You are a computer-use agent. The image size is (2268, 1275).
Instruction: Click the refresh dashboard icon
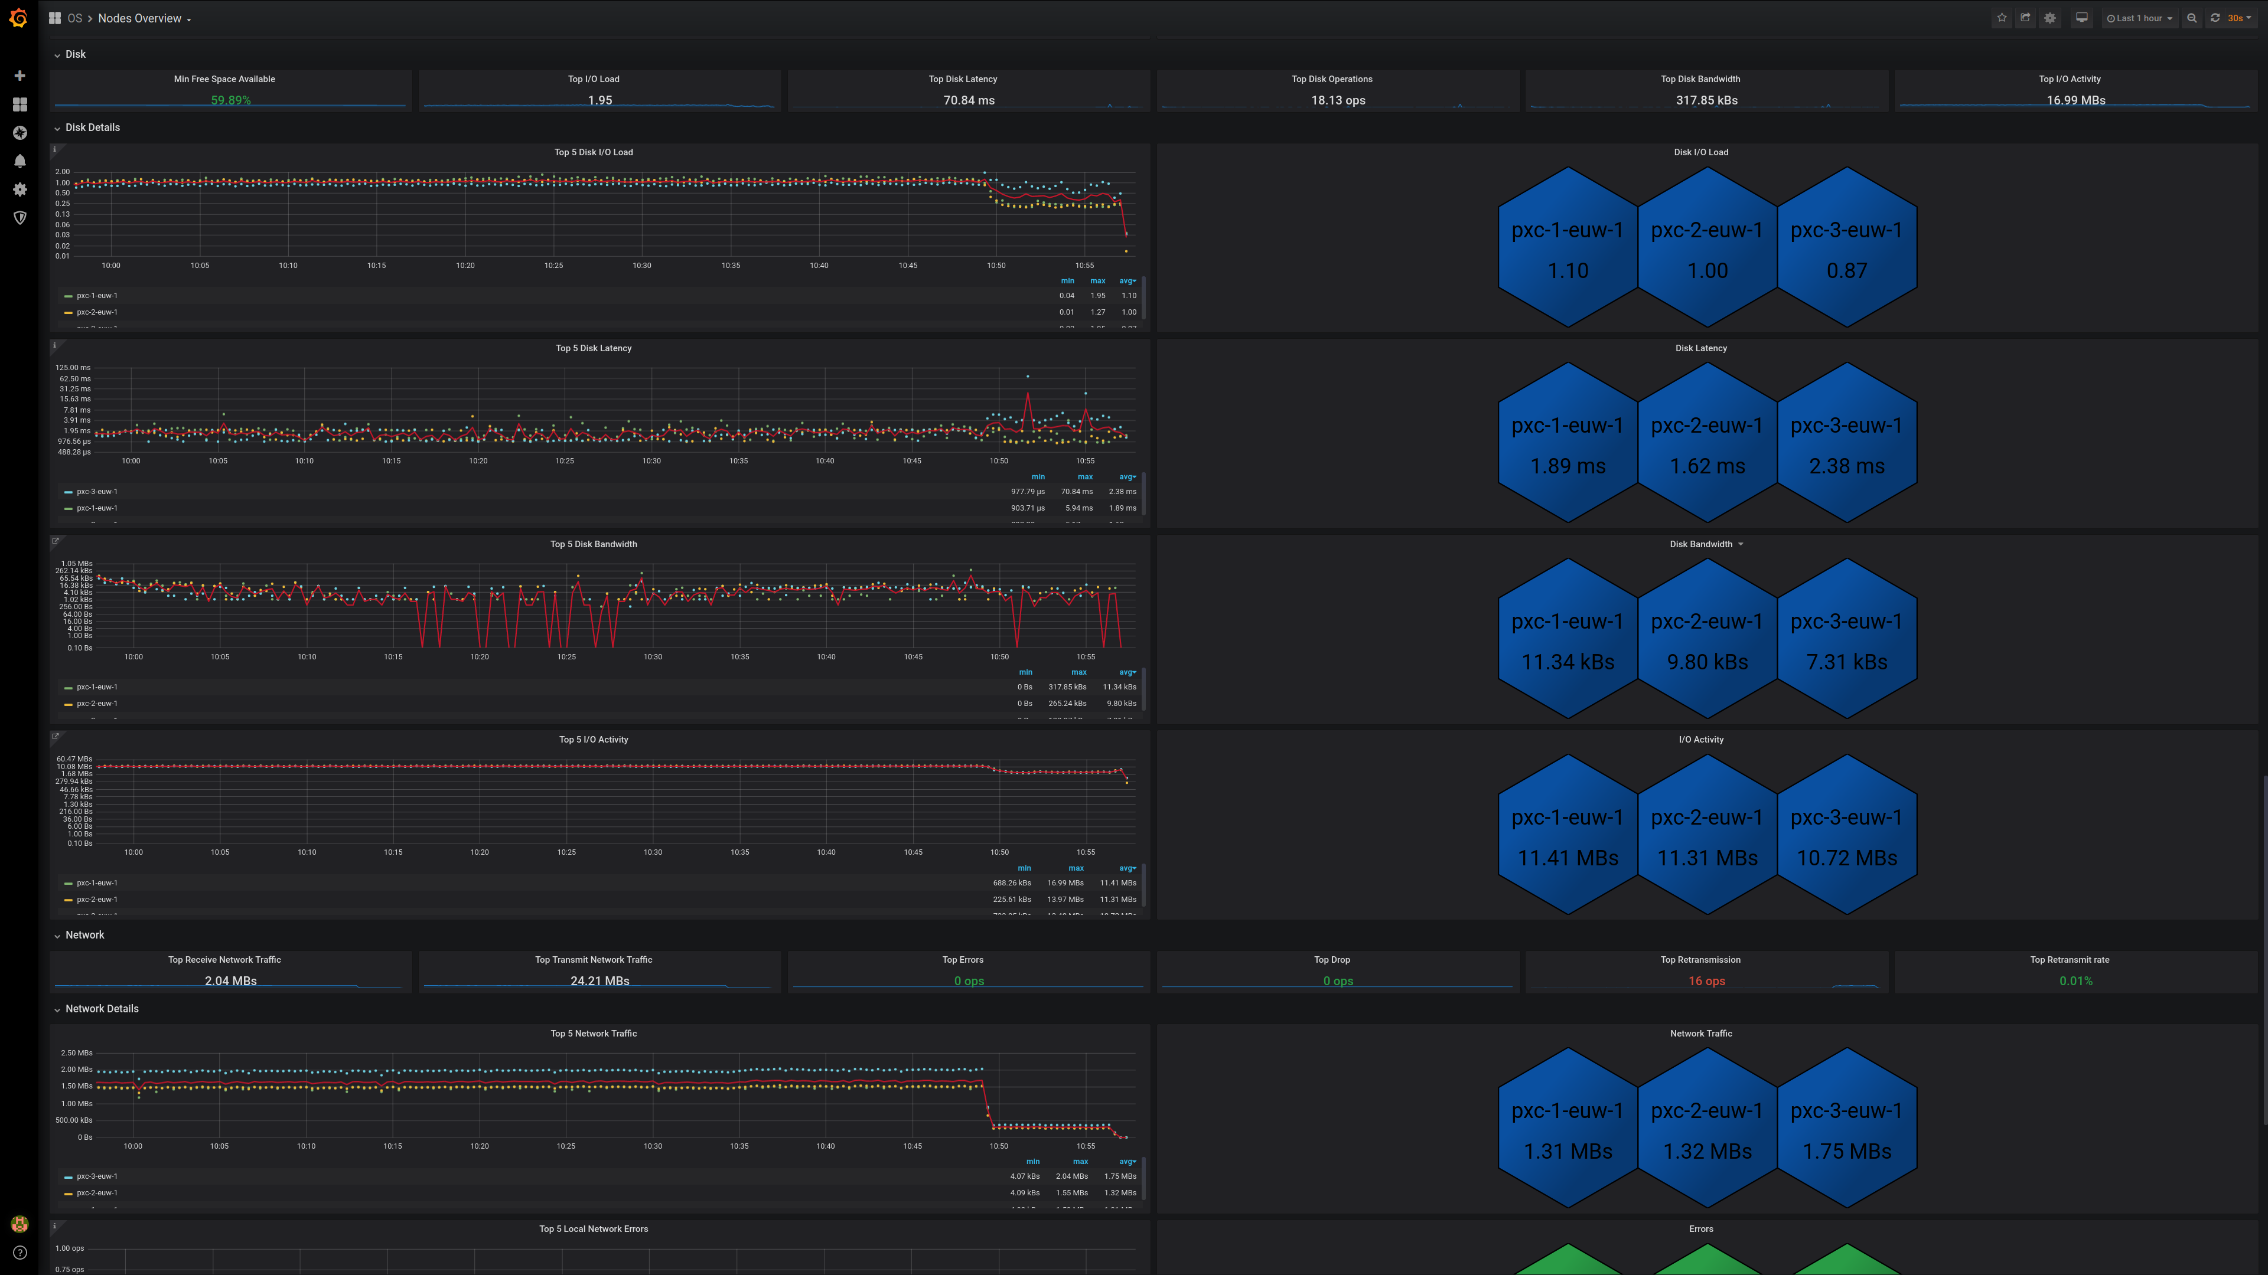pos(2215,18)
